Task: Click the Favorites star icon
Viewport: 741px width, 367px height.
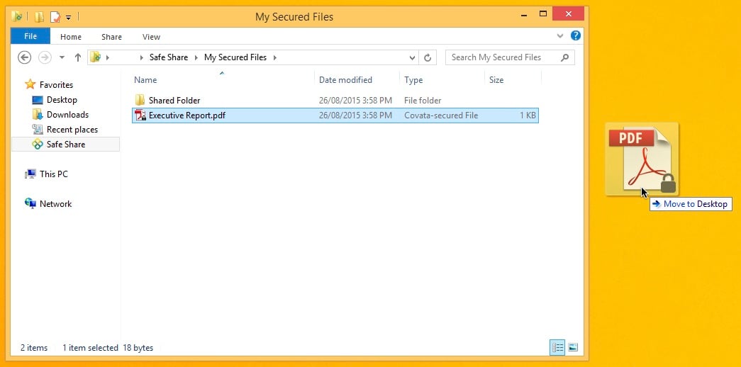Action: [30, 84]
